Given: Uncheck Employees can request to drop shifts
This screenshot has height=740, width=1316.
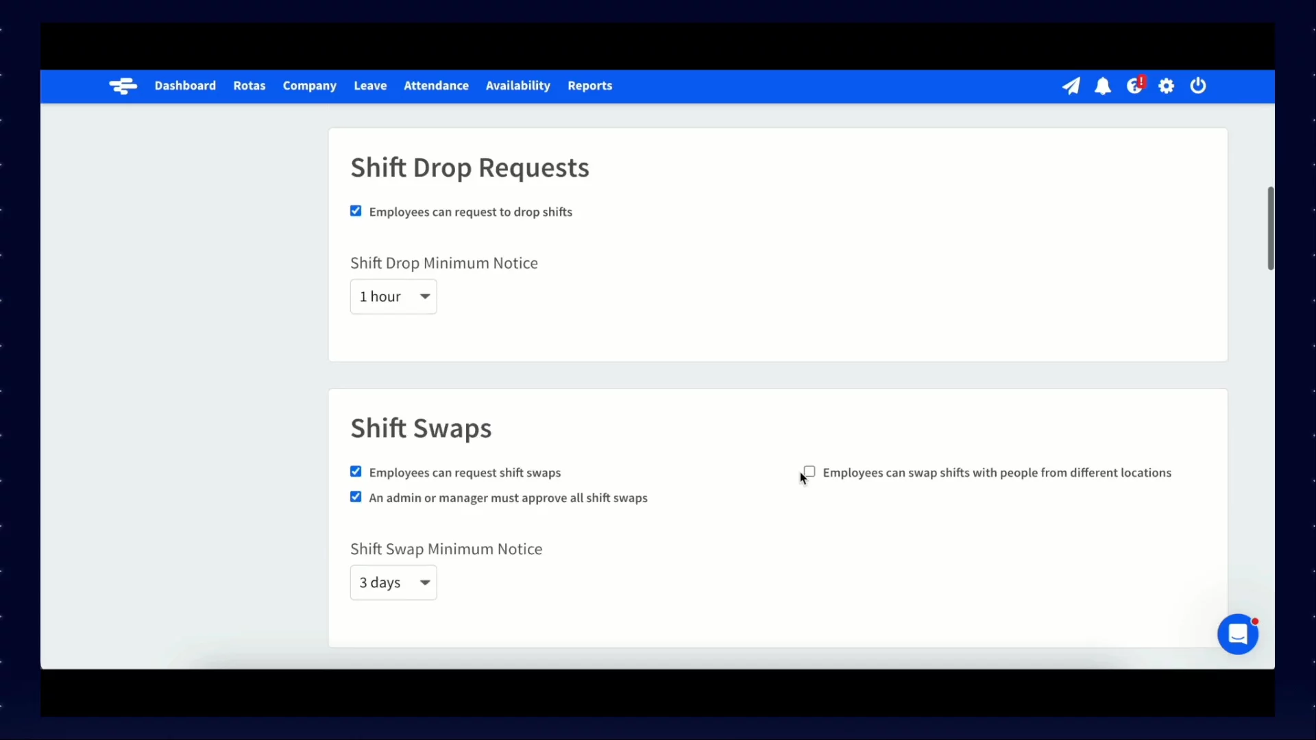Looking at the screenshot, I should (x=356, y=211).
